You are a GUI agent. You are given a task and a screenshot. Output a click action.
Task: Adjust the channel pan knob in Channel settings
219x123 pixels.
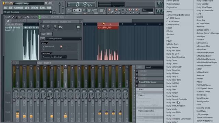[x=43, y=27]
